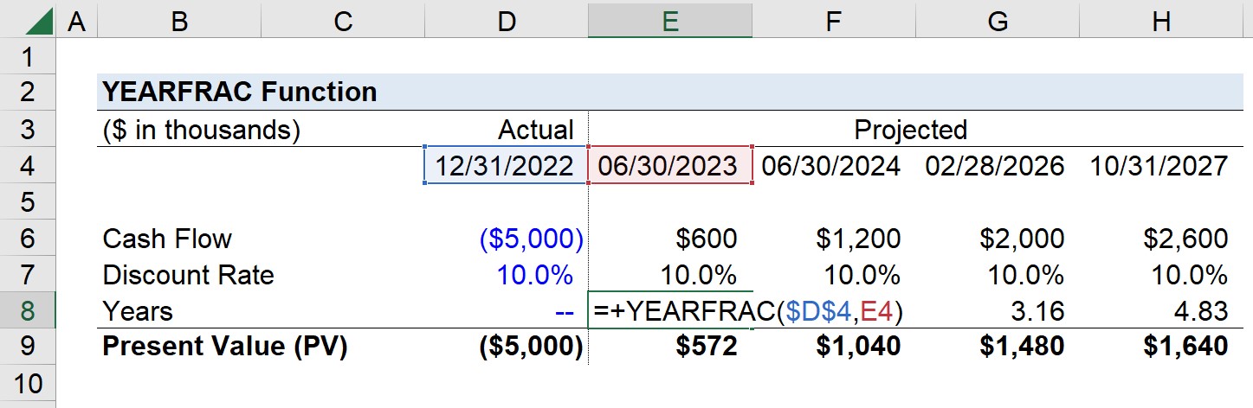Select the blue 10.0% discount rate cell
This screenshot has height=408, width=1253.
coord(506,275)
